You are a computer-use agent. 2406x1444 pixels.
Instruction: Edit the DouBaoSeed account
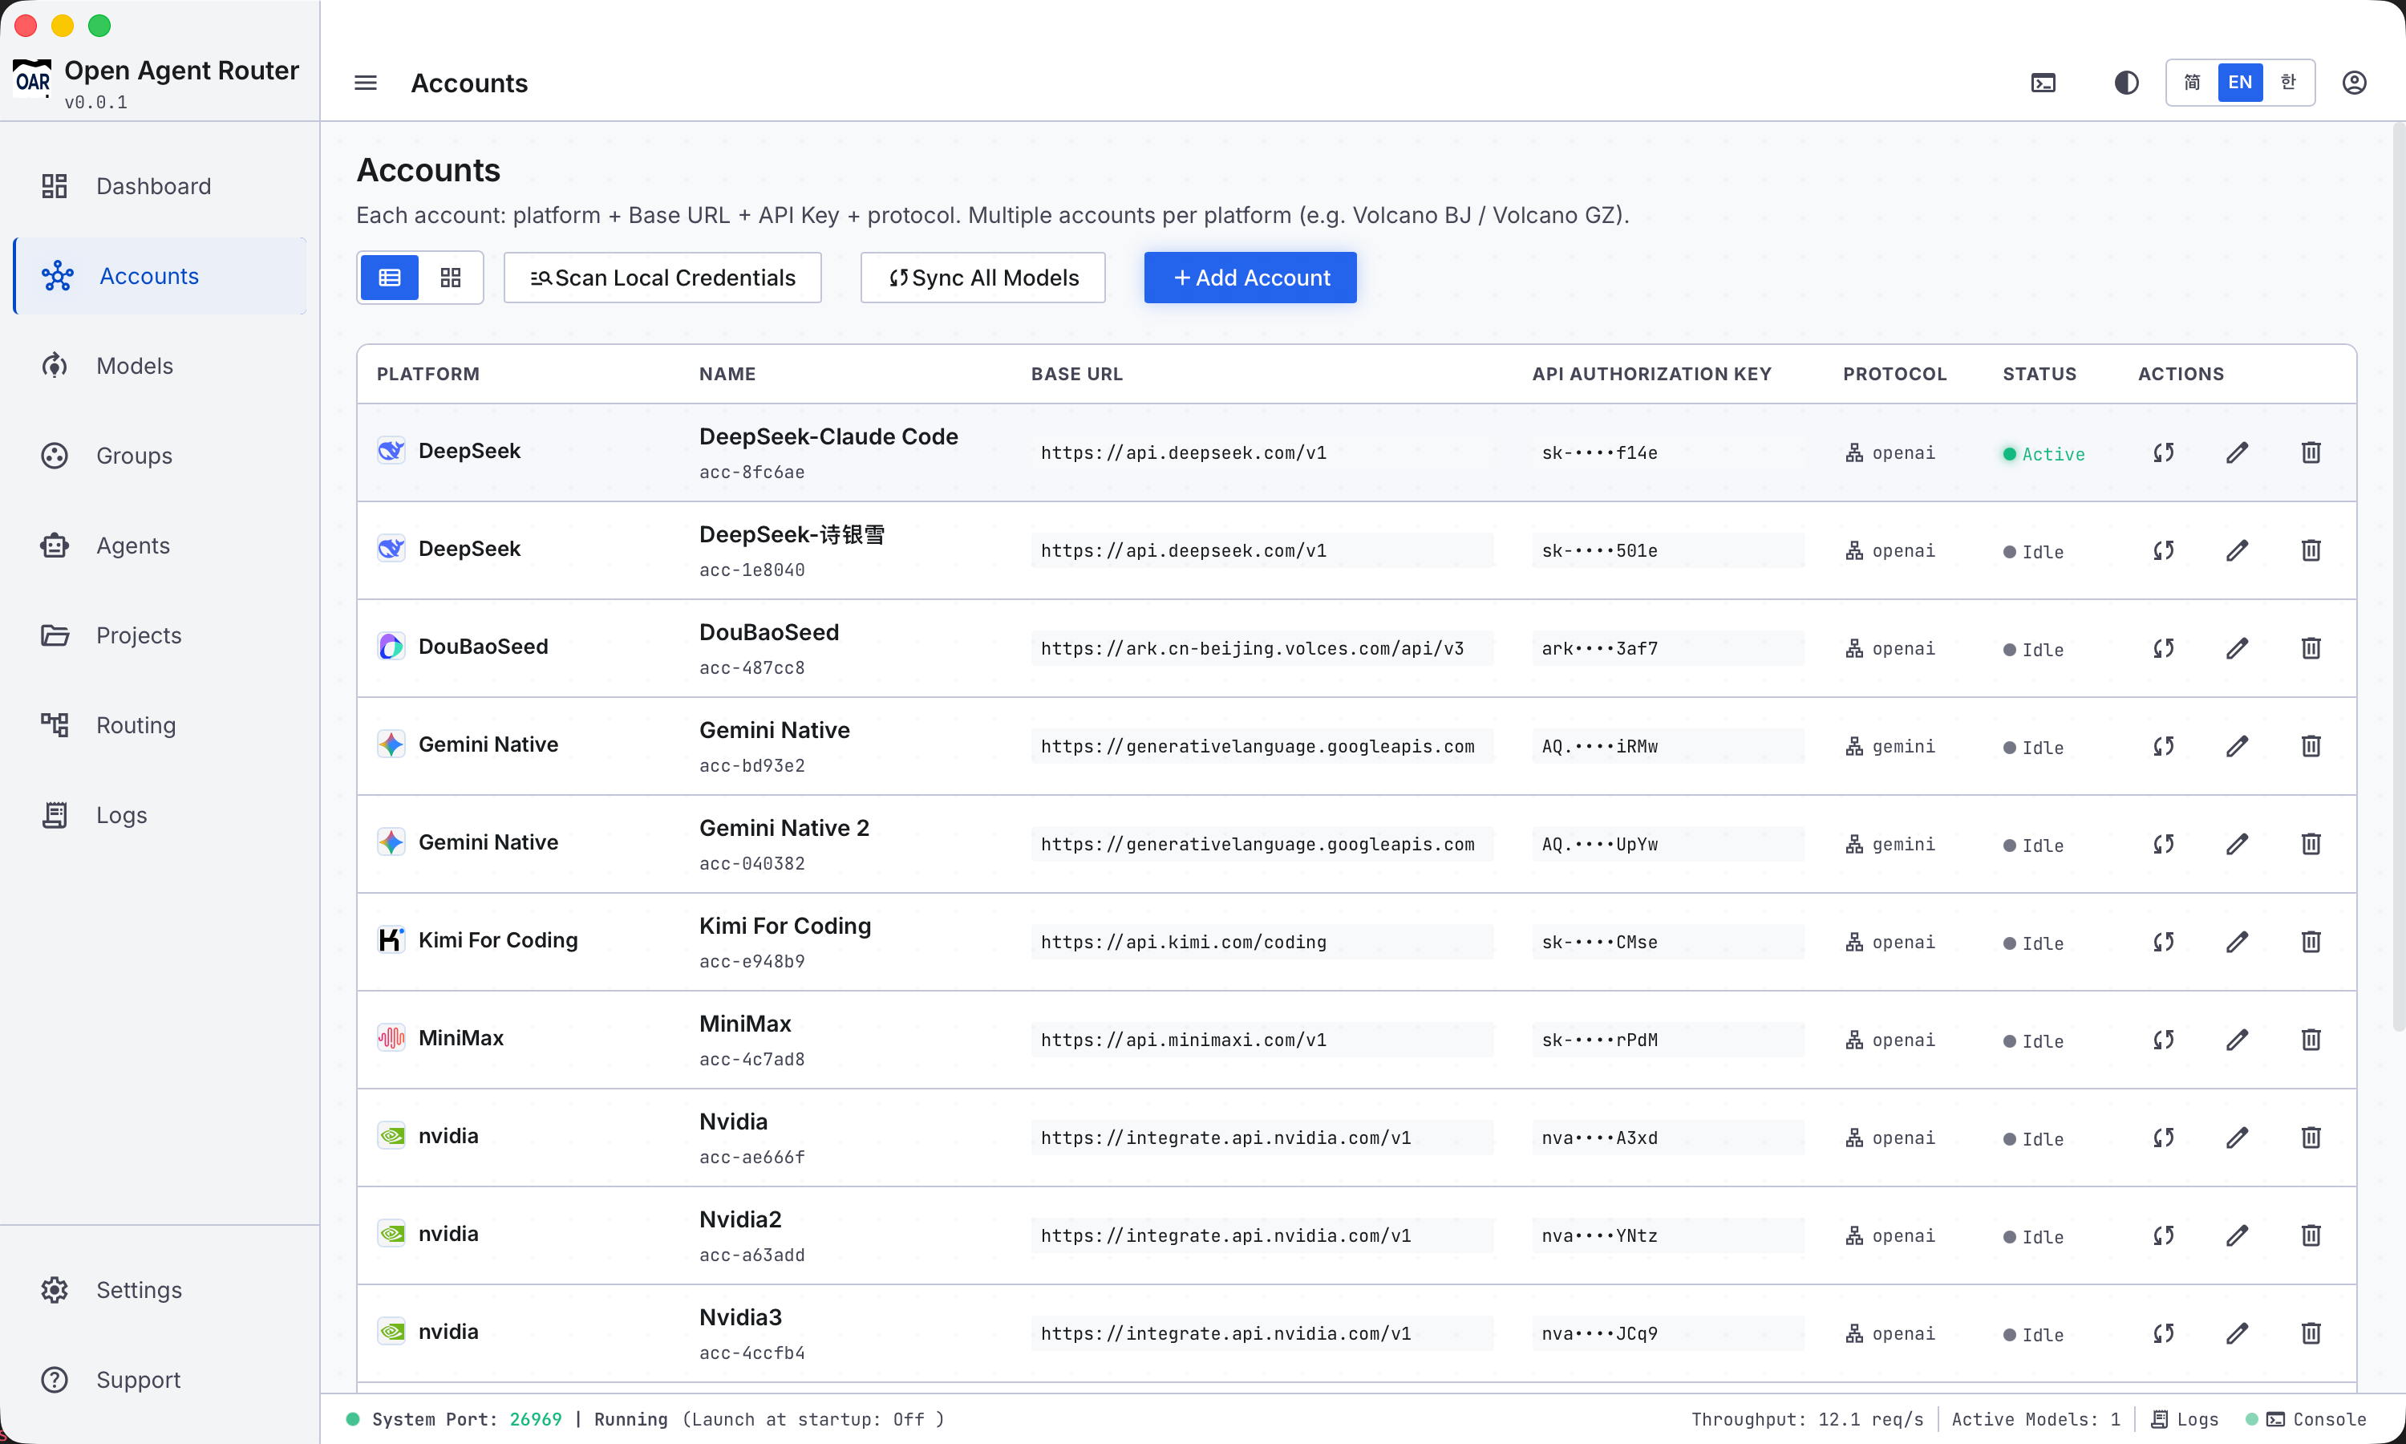[x=2237, y=648]
